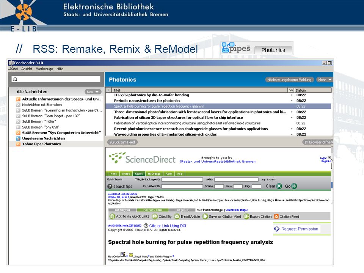The width and height of the screenshot is (364, 273).
Task: Click RSS icon beside Aktuelle Informationen feed
Action: point(18,99)
